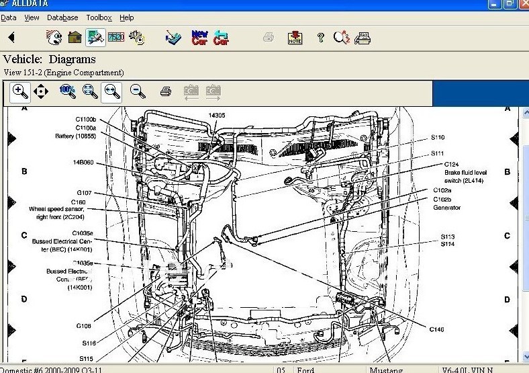
Task: Select the zoom in magnifier tool
Action: click(x=20, y=91)
